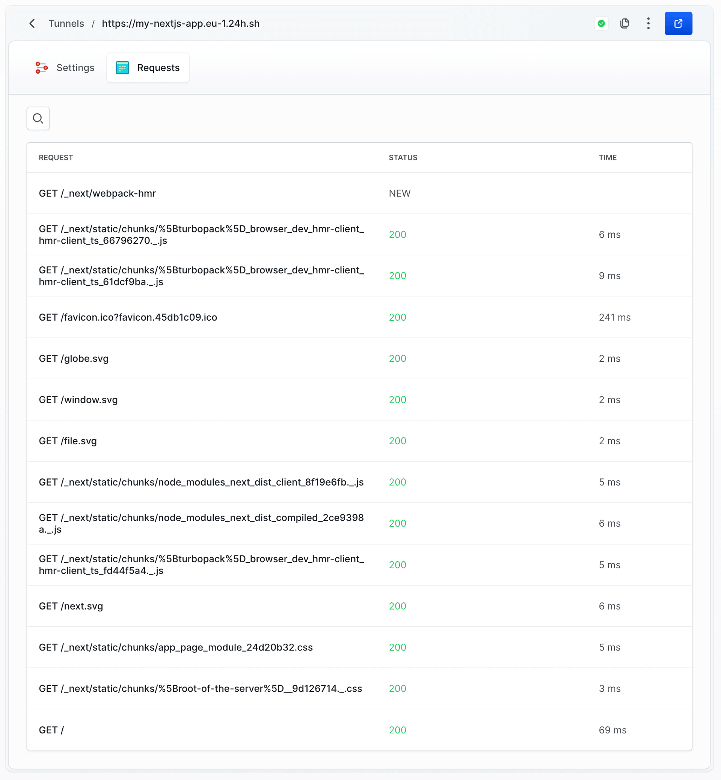Open the GET /_next/webpack-hmr request
Viewport: 721px width, 780px height.
pos(97,193)
